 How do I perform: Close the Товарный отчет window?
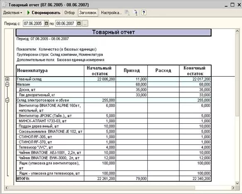(239, 5)
